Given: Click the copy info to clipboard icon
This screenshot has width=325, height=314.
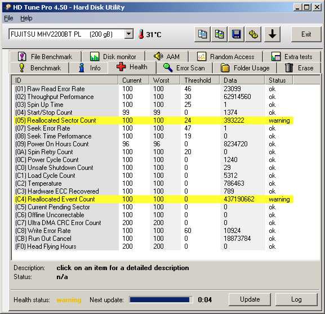Looking at the screenshot, I should click(x=202, y=34).
